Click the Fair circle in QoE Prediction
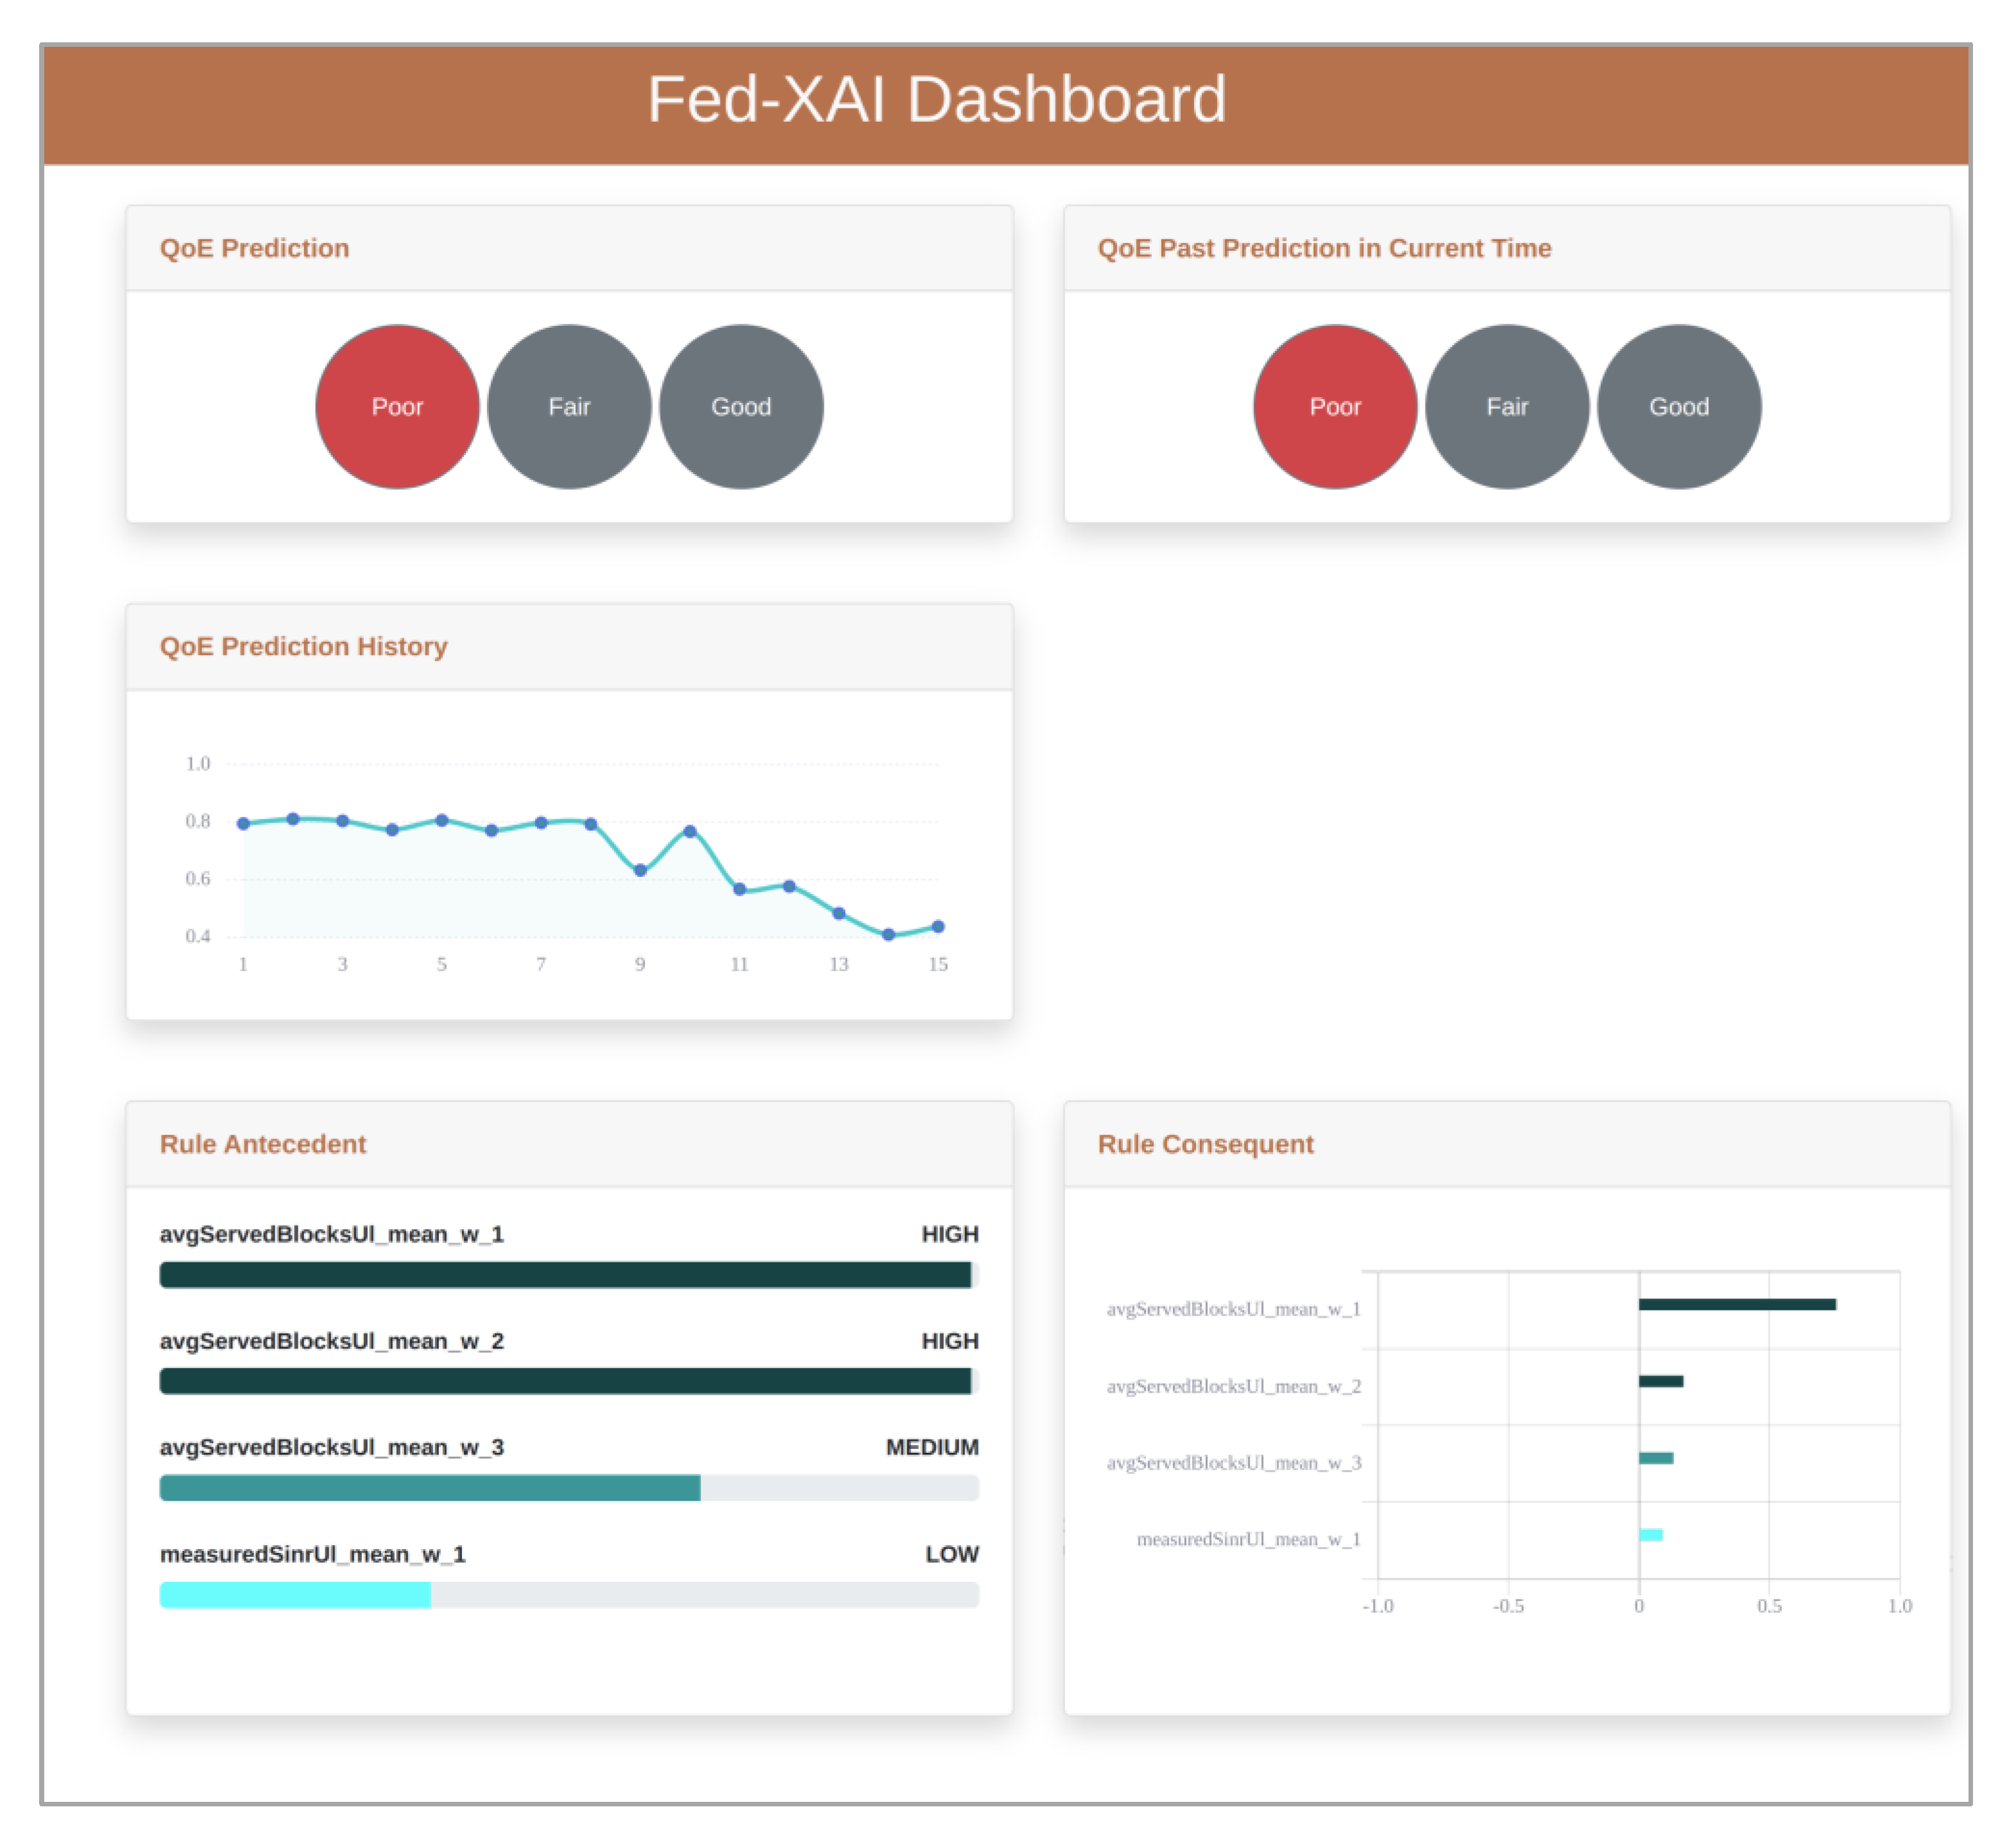 point(569,406)
